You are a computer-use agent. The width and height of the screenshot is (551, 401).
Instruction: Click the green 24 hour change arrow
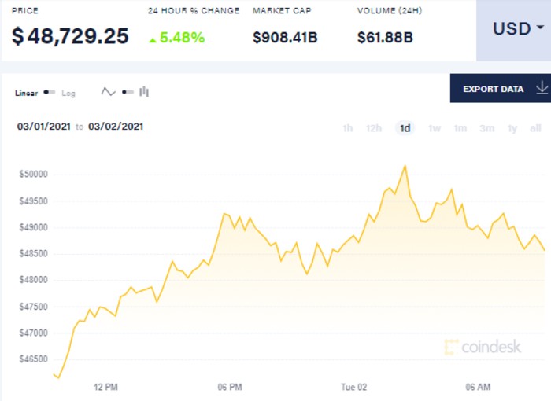click(x=153, y=38)
